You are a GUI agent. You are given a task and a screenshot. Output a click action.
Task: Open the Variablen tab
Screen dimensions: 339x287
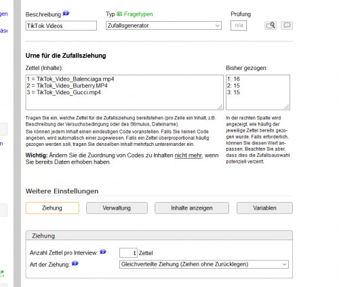(x=264, y=208)
